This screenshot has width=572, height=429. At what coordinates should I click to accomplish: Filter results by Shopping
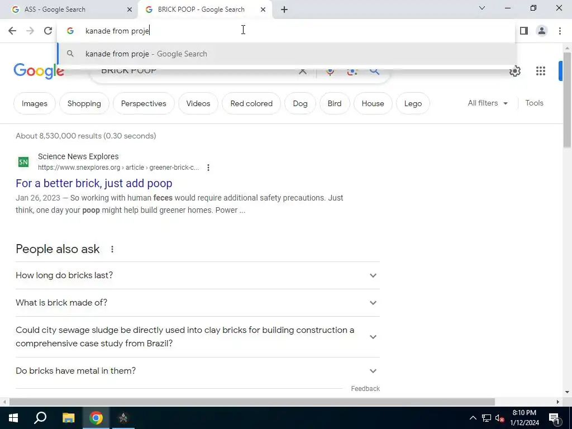point(84,103)
